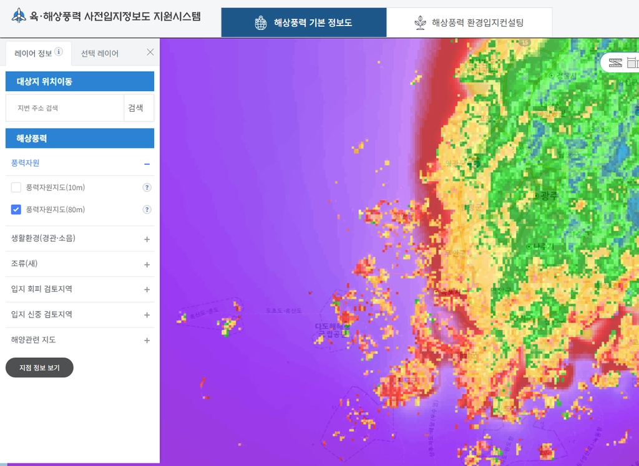Click the 지점 정보 보기 button
Screen dimensions: 639x466
39,367
